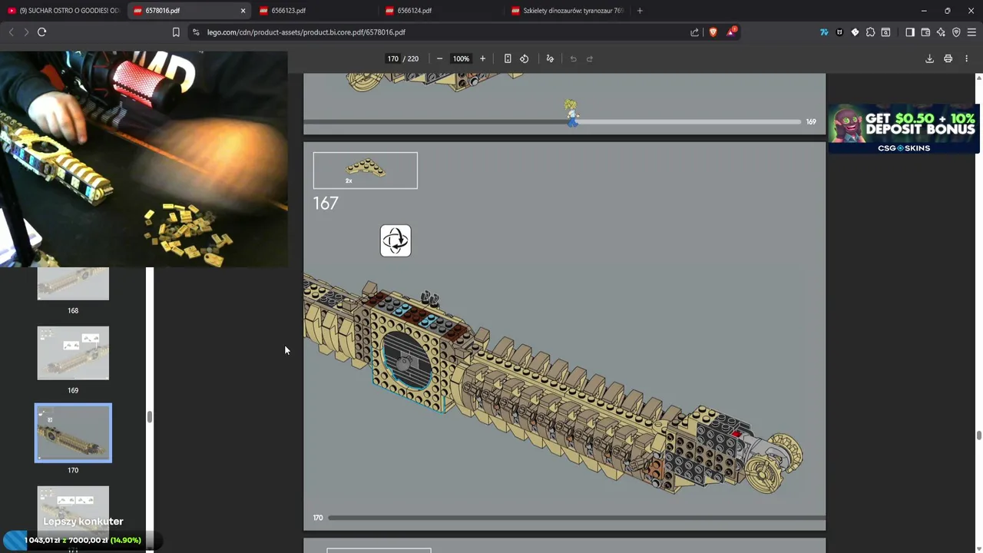
Task: Zoom out the PDF with minus
Action: [439, 58]
